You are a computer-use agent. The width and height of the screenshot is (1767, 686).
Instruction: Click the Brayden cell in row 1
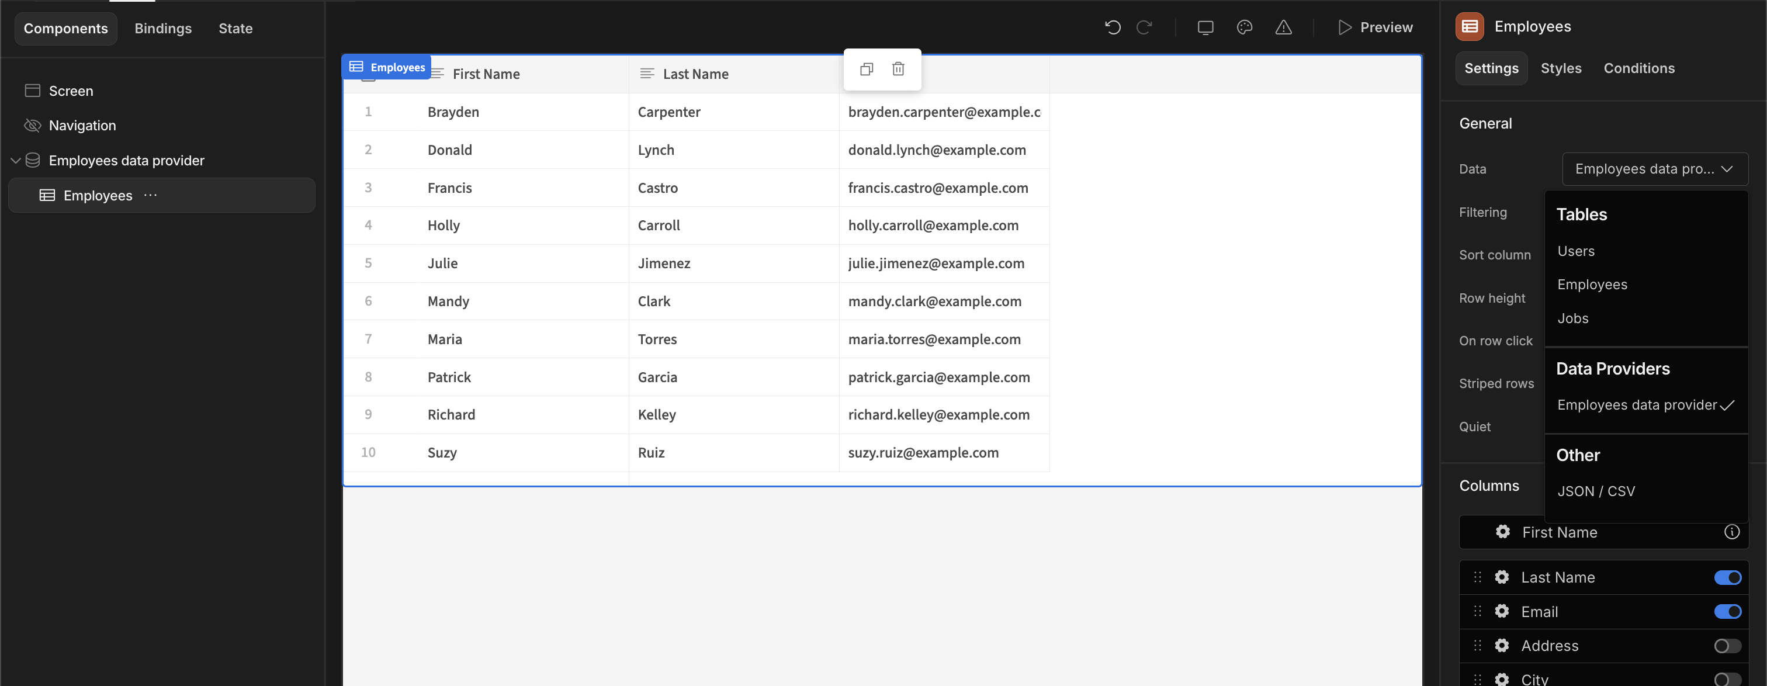click(523, 112)
